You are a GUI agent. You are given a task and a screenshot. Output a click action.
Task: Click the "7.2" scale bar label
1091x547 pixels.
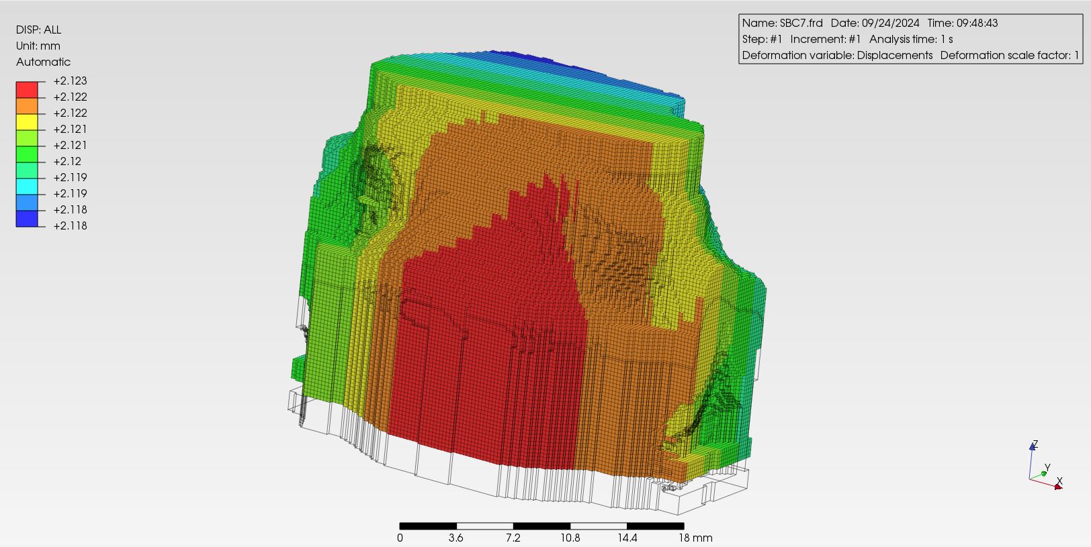(513, 538)
